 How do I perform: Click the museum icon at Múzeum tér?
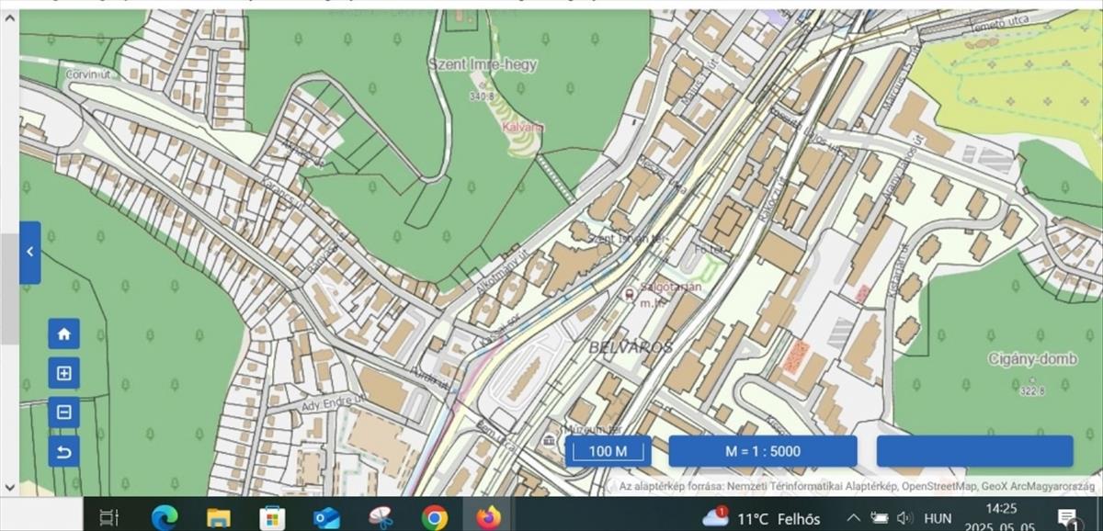(550, 439)
